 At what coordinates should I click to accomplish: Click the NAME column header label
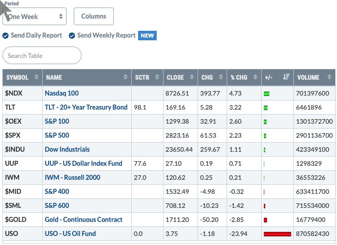click(54, 77)
